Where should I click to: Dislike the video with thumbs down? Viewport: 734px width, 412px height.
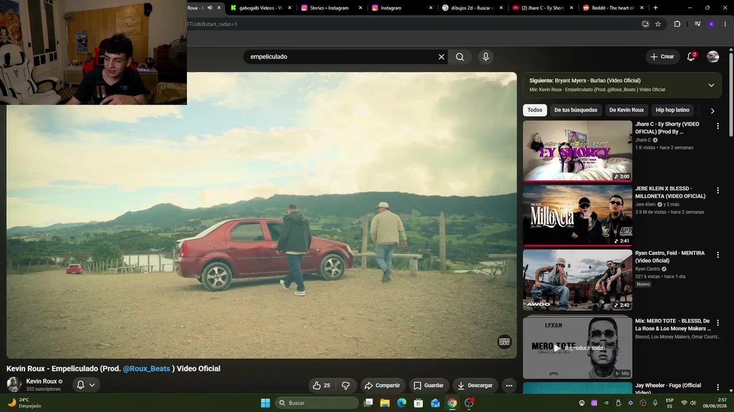pyautogui.click(x=346, y=386)
